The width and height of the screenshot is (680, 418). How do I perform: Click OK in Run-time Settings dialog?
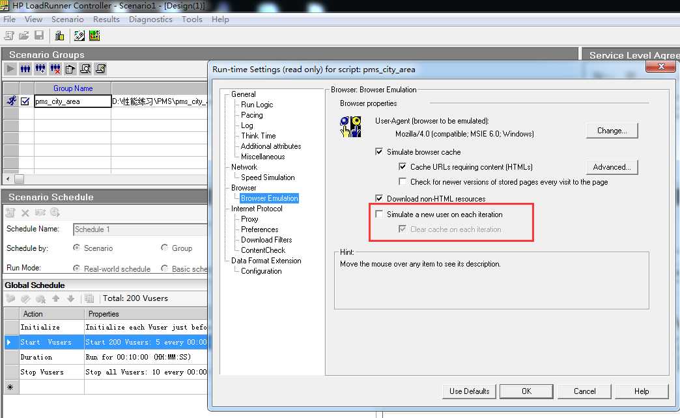526,391
